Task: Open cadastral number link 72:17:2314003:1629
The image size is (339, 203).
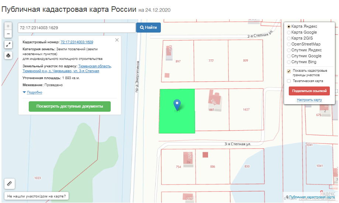Action: (77, 42)
